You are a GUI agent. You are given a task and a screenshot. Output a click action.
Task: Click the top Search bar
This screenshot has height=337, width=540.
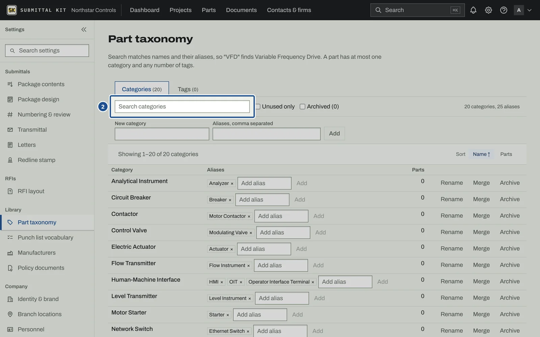417,10
